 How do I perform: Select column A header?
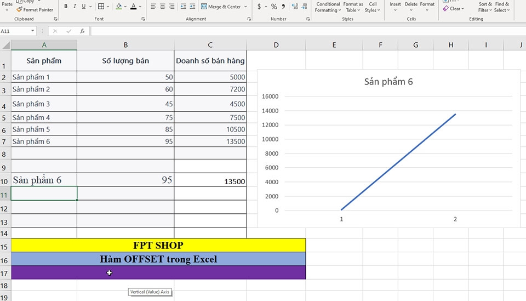[44, 45]
